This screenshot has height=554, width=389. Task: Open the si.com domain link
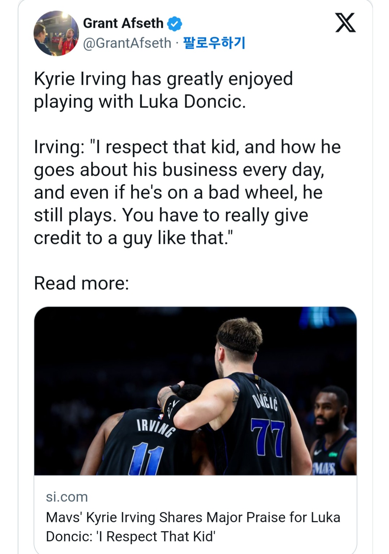coord(67,497)
